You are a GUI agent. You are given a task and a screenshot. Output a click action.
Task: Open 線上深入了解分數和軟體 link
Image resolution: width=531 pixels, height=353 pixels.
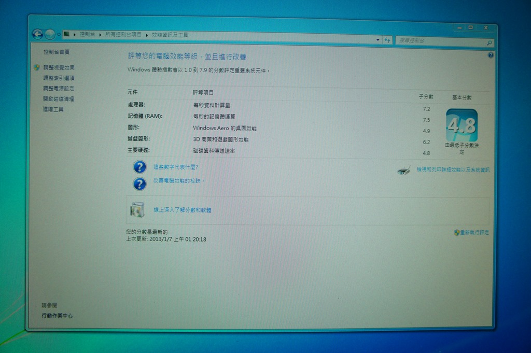click(182, 210)
